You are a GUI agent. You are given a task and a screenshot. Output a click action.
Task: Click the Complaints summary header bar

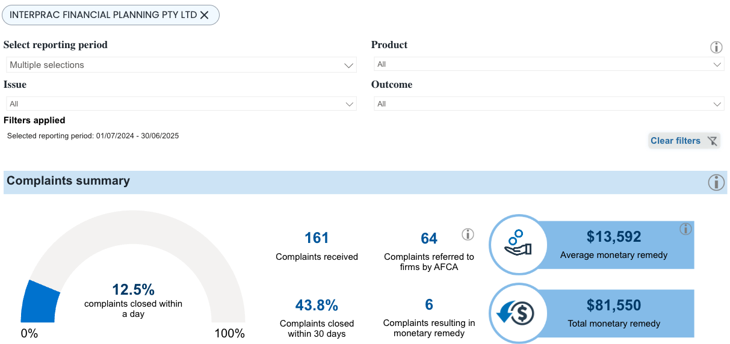355,182
